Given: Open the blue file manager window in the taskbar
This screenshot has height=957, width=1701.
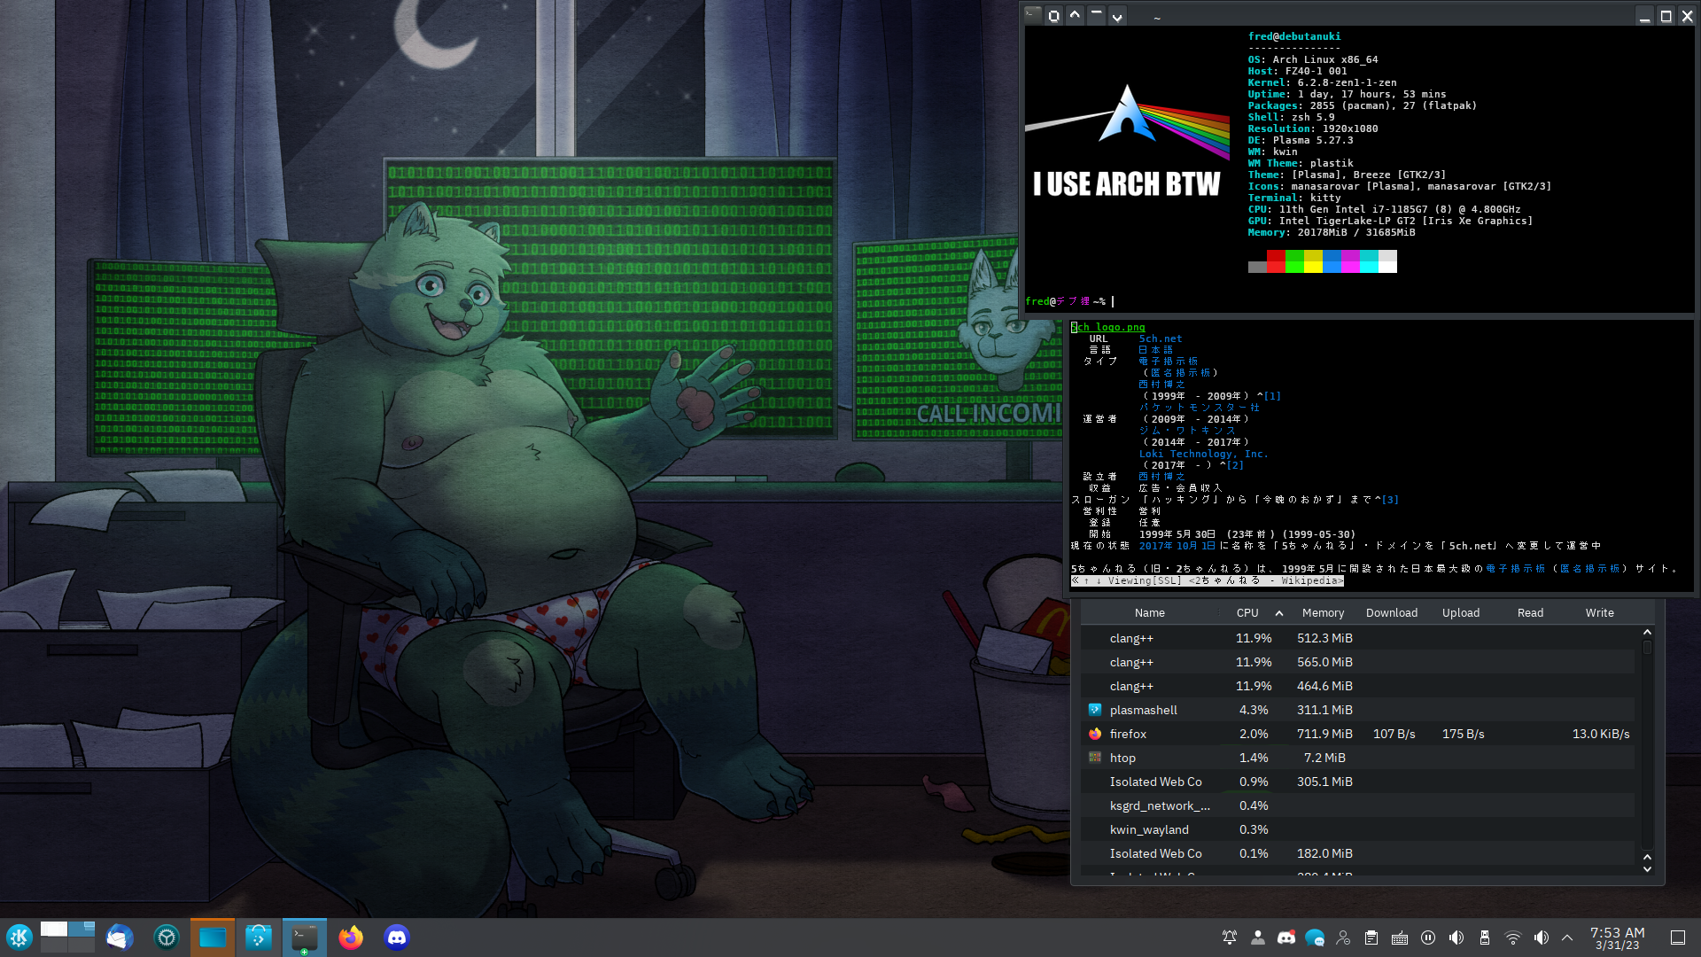Looking at the screenshot, I should [213, 938].
